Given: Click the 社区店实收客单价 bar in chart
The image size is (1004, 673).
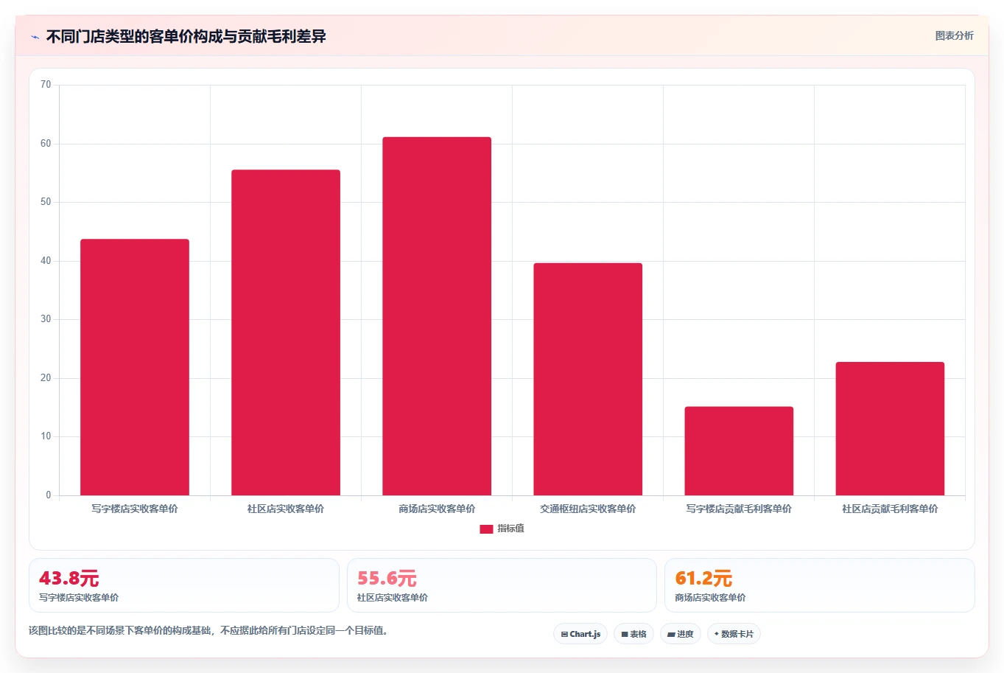Looking at the screenshot, I should pos(286,332).
